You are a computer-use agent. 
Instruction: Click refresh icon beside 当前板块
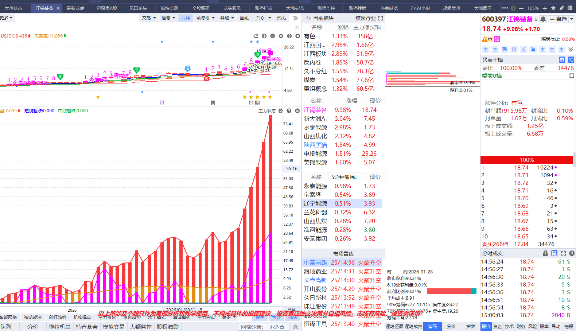(x=308, y=18)
